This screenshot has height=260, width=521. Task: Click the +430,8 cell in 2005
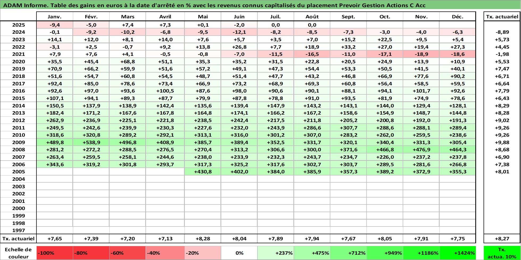[203, 172]
